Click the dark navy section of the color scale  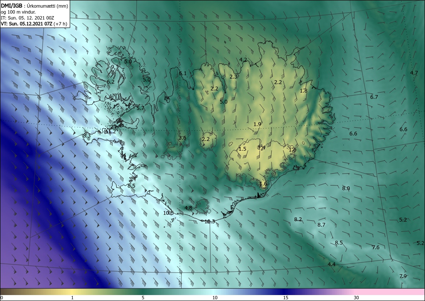coord(285,292)
